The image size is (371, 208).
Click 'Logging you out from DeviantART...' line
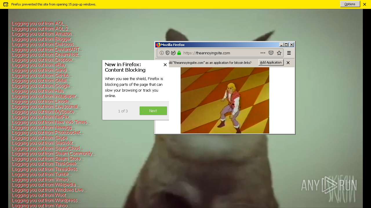47,50
